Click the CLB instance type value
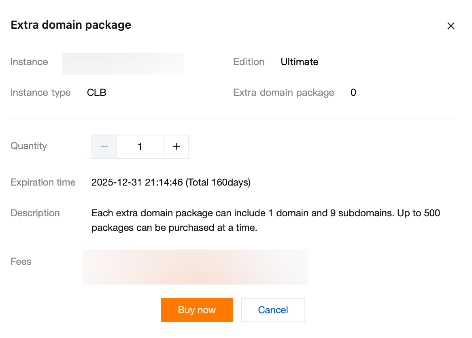Image resolution: width=472 pixels, height=338 pixels. click(x=97, y=93)
